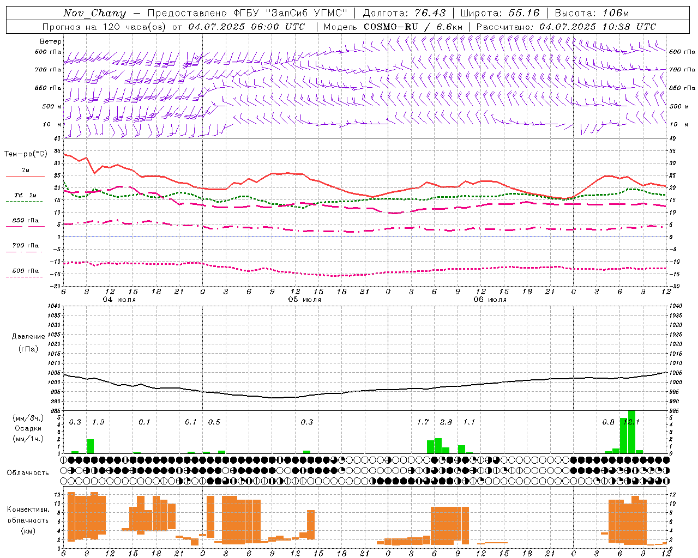Click the "(мм/1ч.)" precipitation unit label
Image resolution: width=698 pixels, height=558 pixels.
click(28, 439)
